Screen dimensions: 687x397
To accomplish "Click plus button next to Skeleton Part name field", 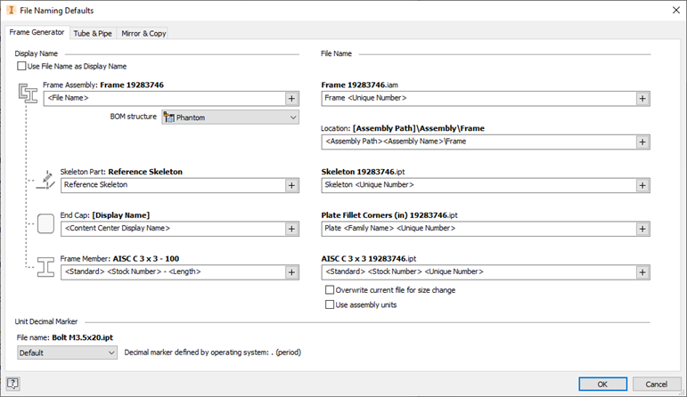I will tap(291, 185).
